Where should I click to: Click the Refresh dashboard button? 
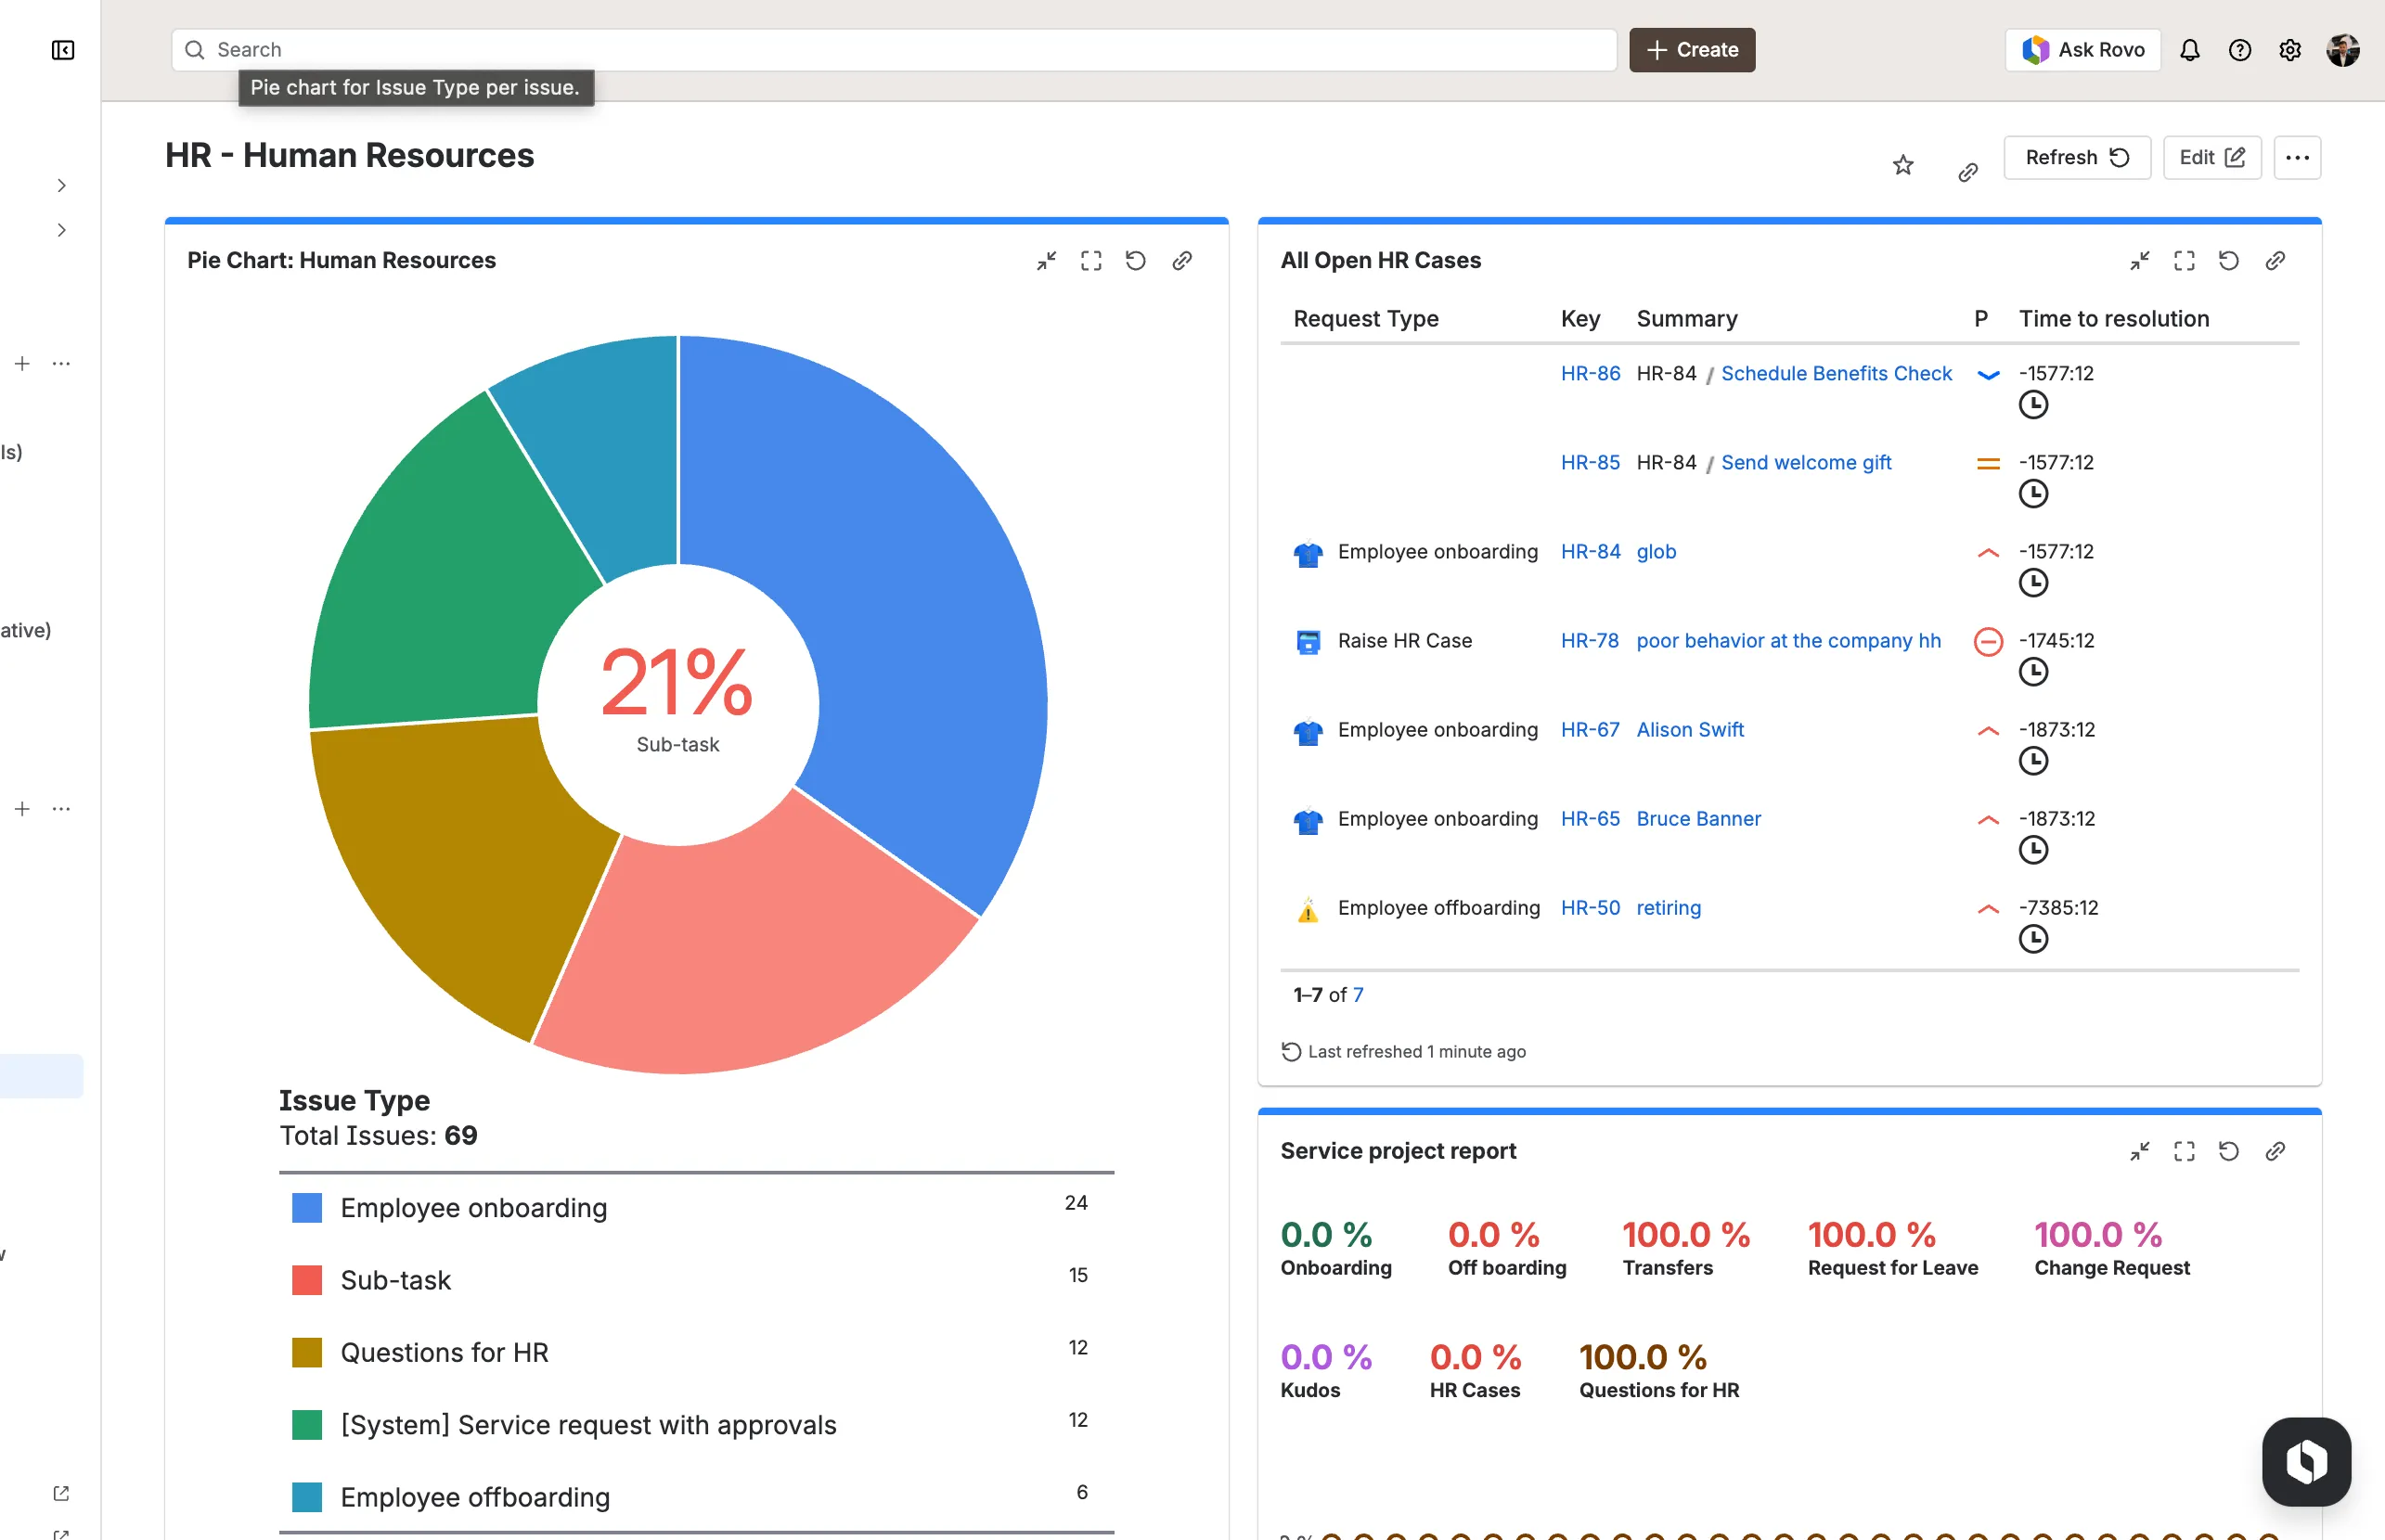[2076, 157]
